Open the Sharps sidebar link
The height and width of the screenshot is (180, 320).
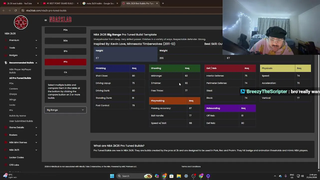point(13,94)
